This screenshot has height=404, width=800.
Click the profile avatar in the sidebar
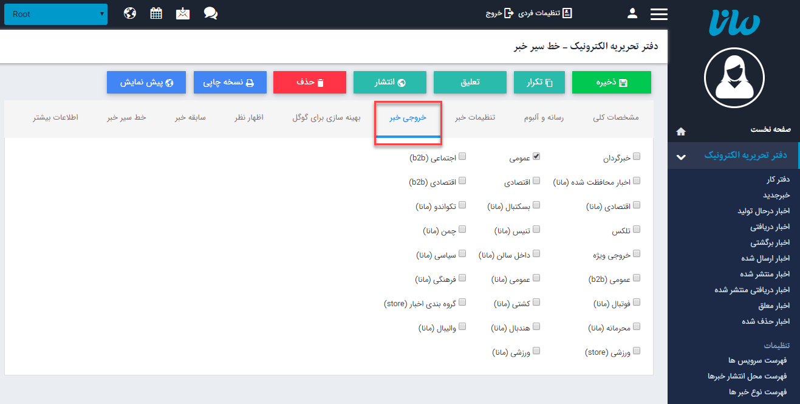coord(734,78)
